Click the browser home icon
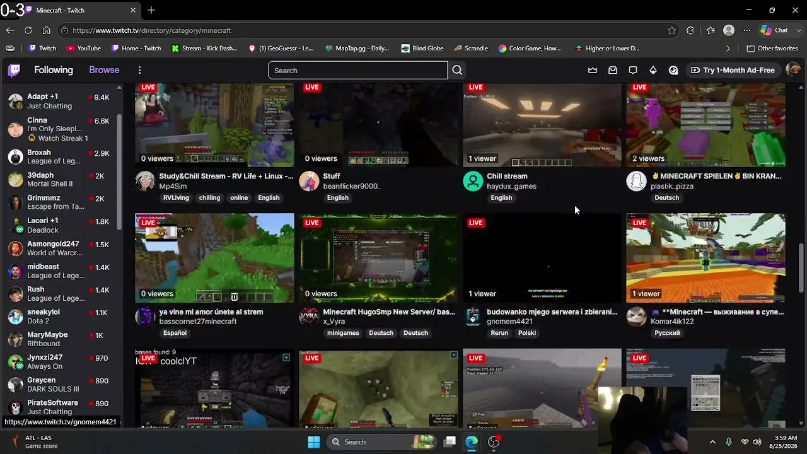The width and height of the screenshot is (807, 454). tap(47, 30)
